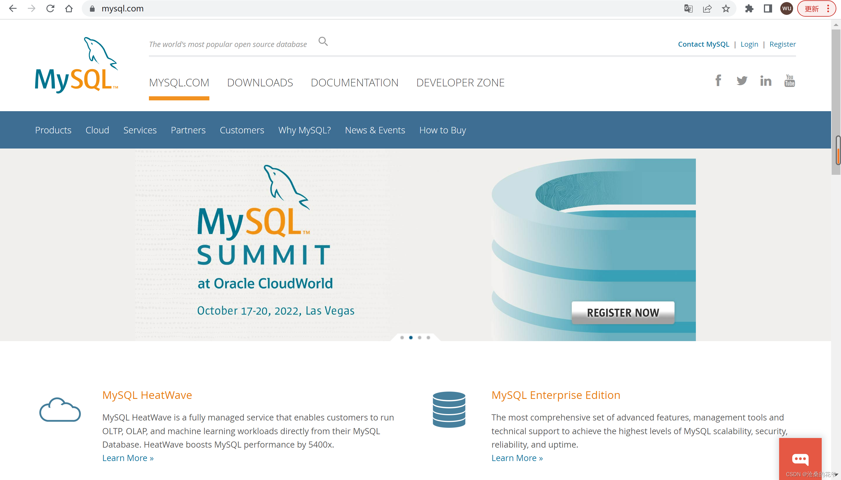841x480 pixels.
Task: Open the red chat bubble widget
Action: click(x=800, y=459)
